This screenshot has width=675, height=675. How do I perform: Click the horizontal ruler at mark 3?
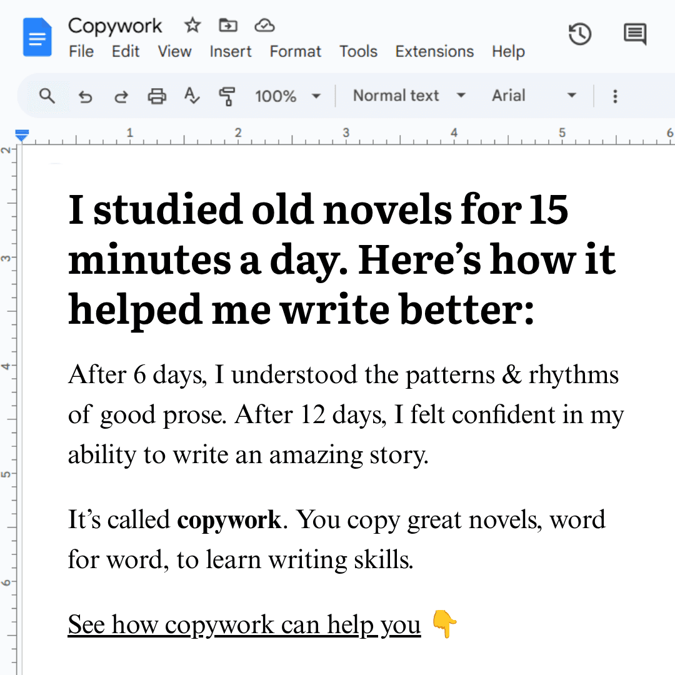[x=346, y=133]
